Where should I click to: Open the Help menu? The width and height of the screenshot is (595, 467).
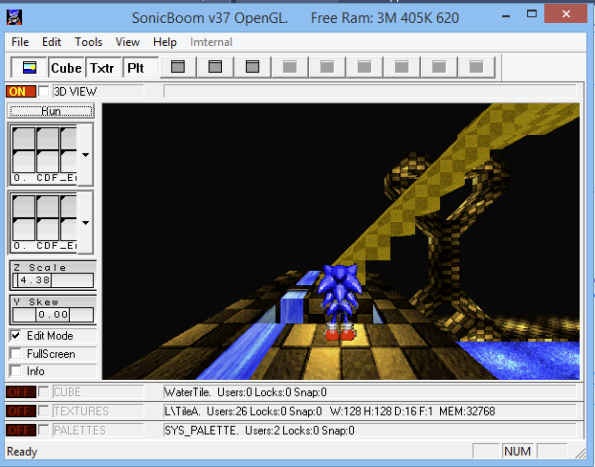pos(165,42)
